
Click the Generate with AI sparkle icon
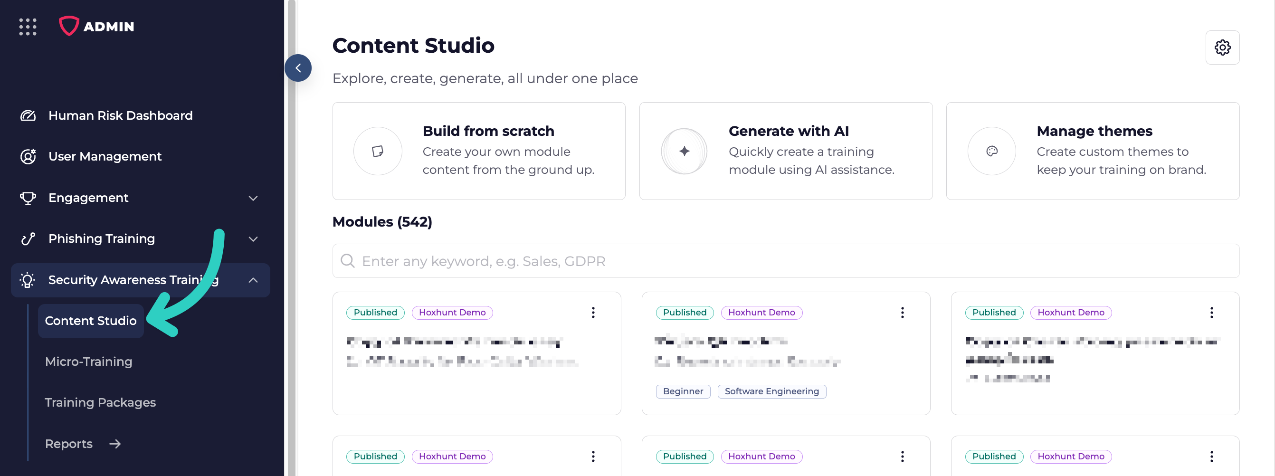click(685, 151)
